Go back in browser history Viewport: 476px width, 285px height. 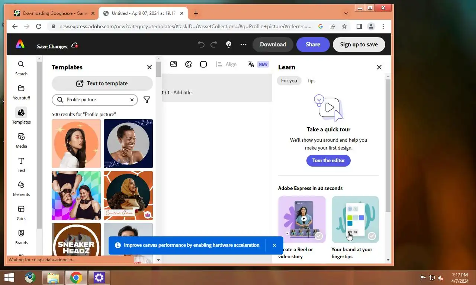(x=15, y=26)
